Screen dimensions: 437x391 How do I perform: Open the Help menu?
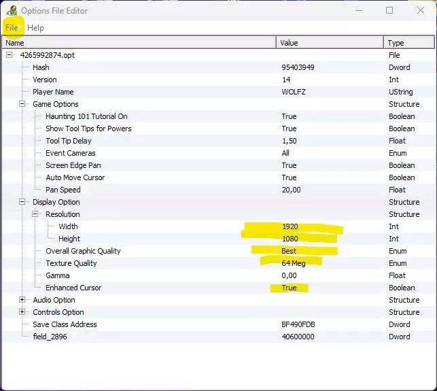35,28
